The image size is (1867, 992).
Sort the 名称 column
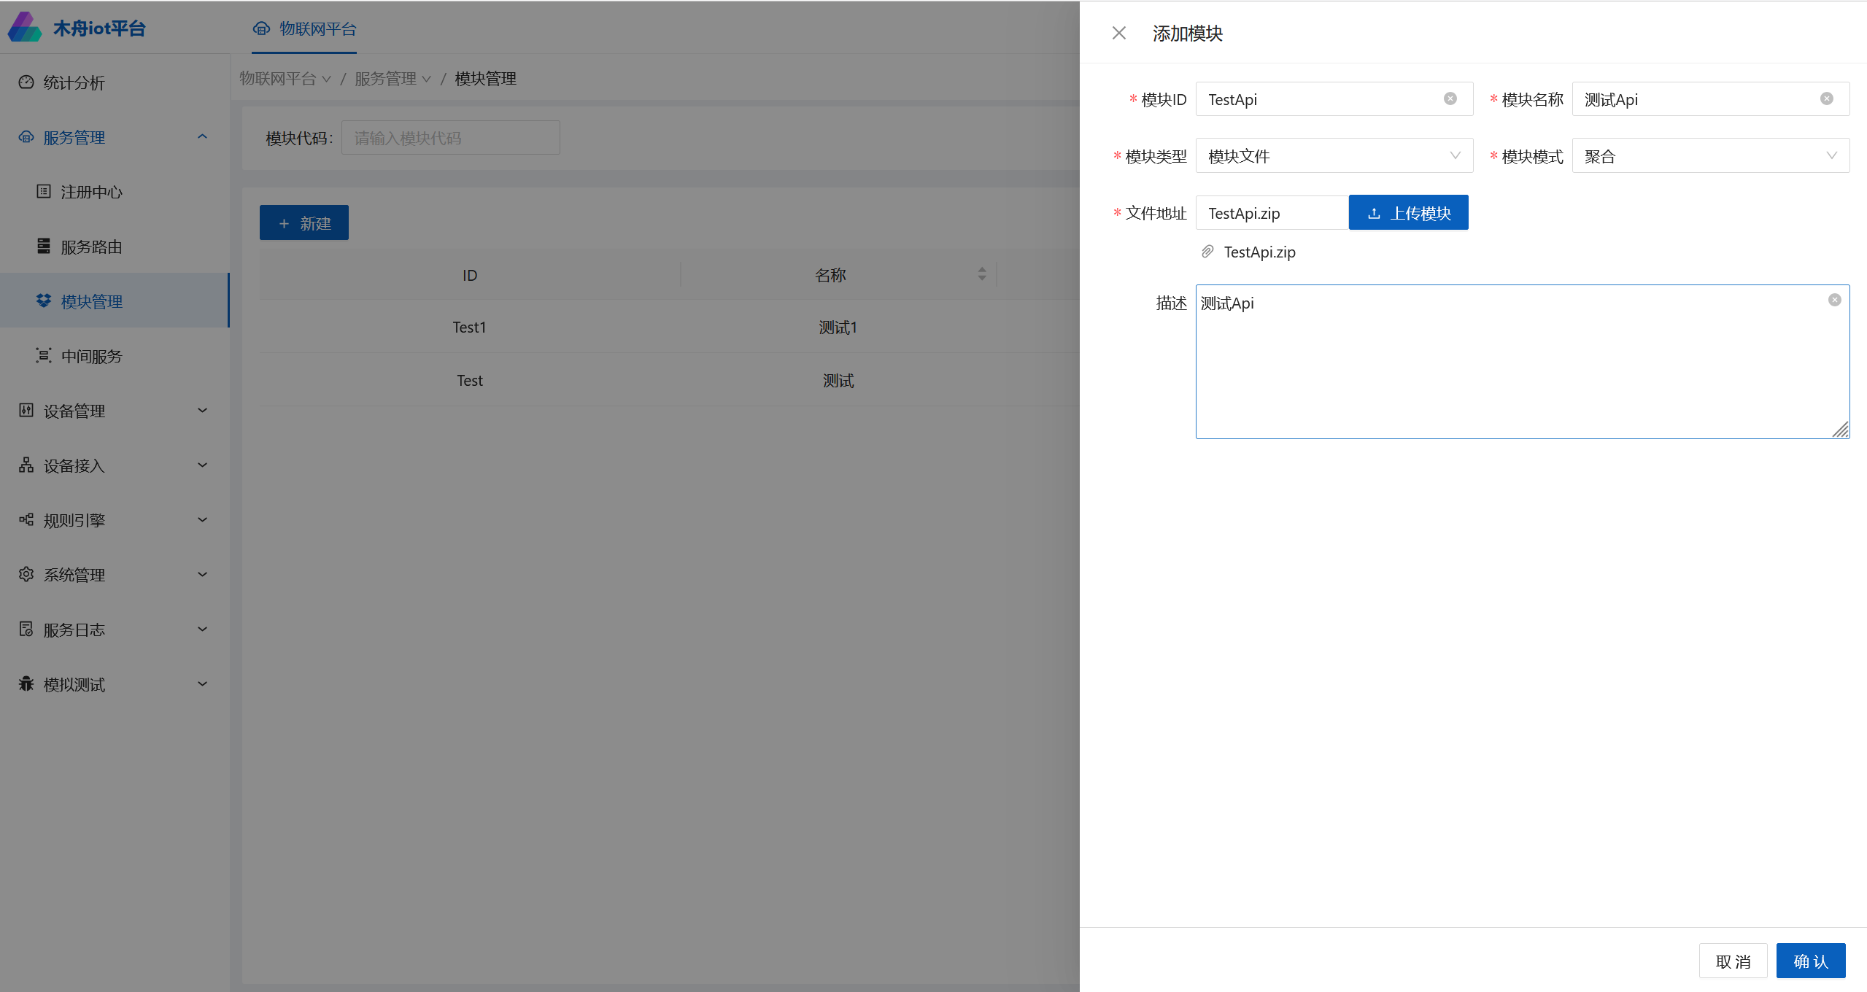coord(981,274)
